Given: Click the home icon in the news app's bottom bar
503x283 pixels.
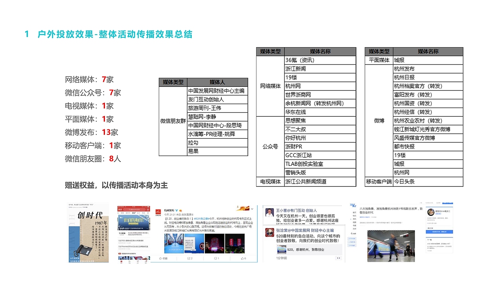Looking at the screenshot, I should pos(121,261).
